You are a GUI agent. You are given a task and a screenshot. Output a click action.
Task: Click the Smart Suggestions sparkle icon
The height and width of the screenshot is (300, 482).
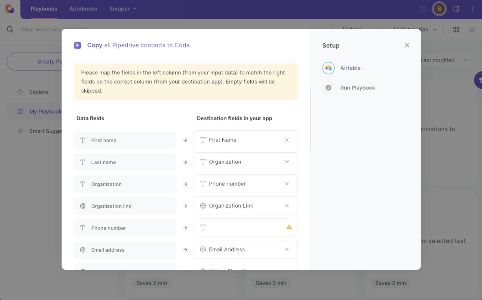(x=20, y=131)
